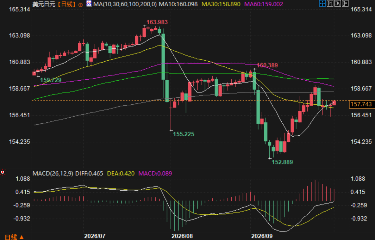This screenshot has width=375, height=240.
Task: Open the MA indicator chart icon
Action: [x=89, y=3]
